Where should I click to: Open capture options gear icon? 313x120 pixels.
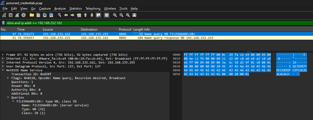tap(24, 15)
